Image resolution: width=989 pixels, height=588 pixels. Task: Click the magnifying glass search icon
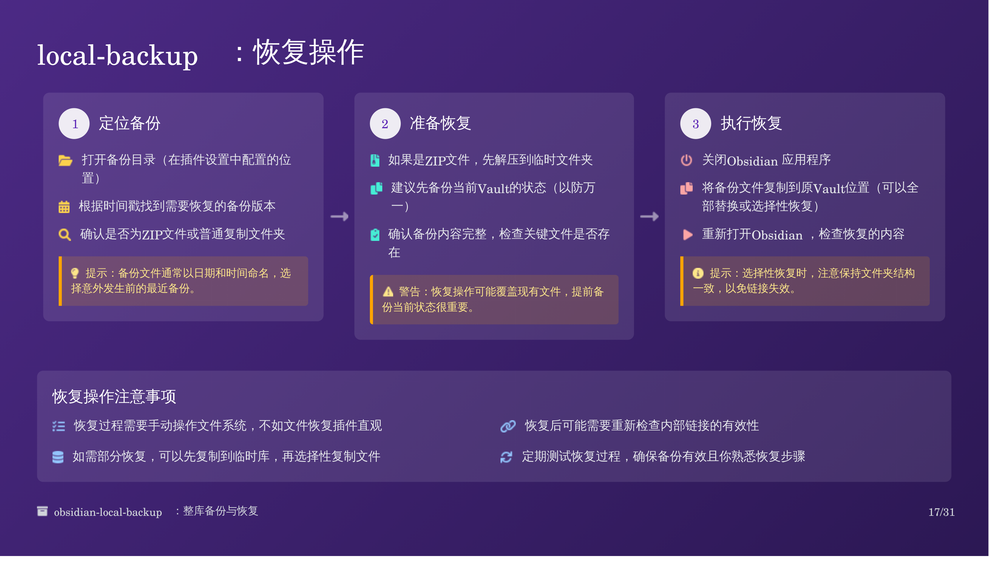(x=65, y=234)
